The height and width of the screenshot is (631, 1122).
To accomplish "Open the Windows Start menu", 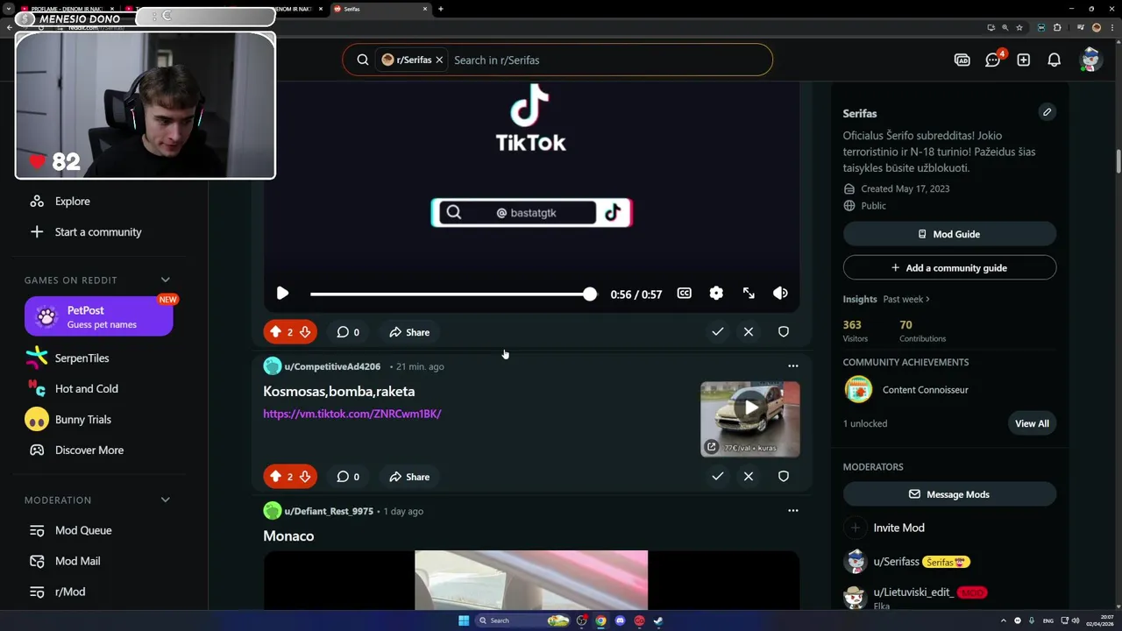I will (464, 620).
